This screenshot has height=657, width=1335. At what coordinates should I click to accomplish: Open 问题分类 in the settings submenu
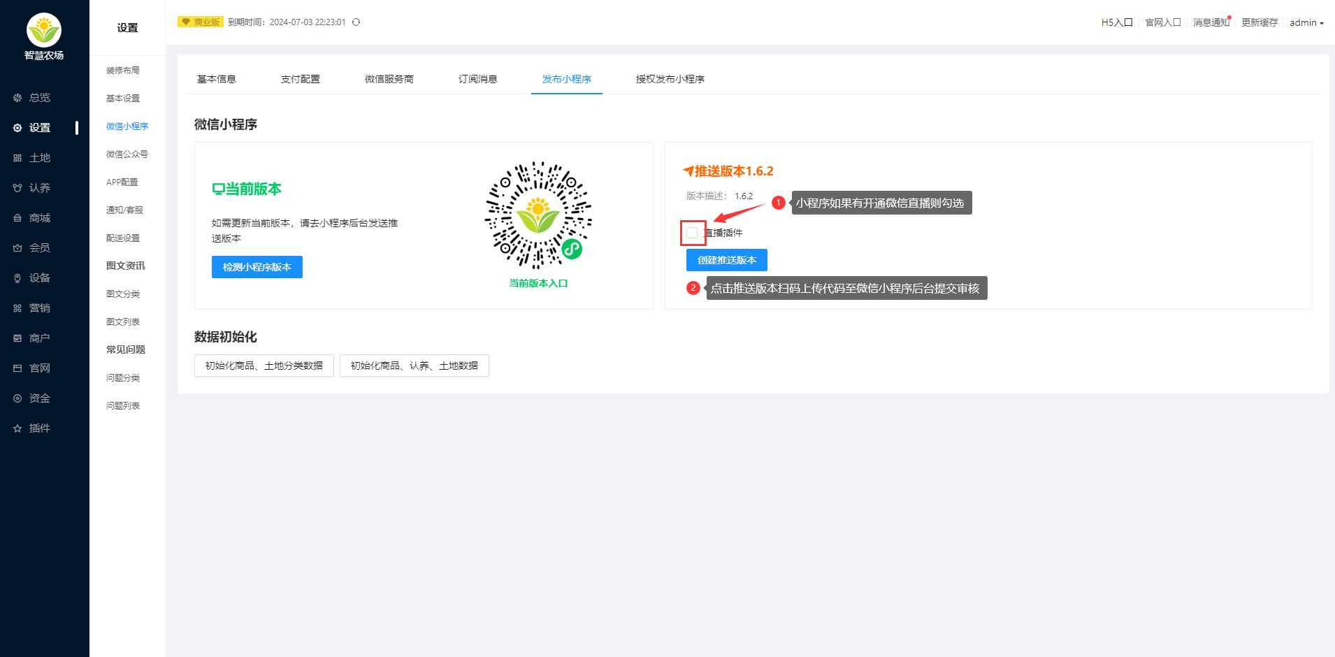[123, 378]
